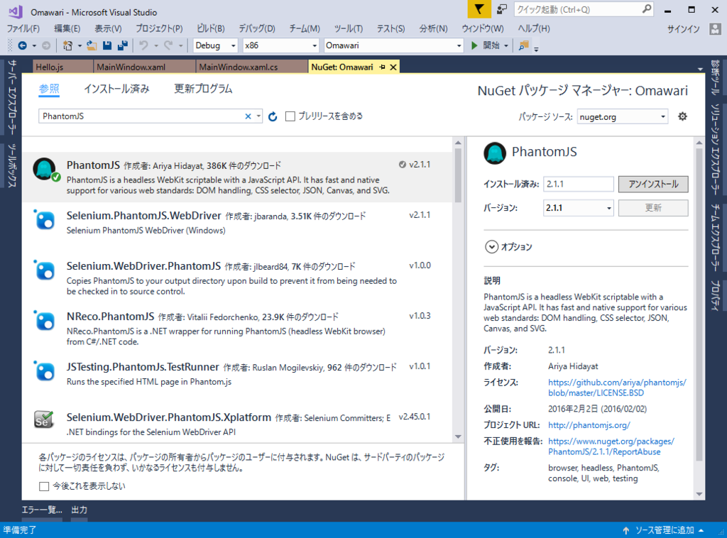Image resolution: width=727 pixels, height=538 pixels.
Task: Click the undo toolbar icon
Action: (x=143, y=45)
